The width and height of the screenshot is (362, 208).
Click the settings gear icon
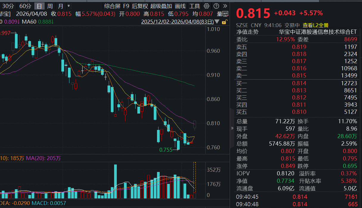pos(206,6)
